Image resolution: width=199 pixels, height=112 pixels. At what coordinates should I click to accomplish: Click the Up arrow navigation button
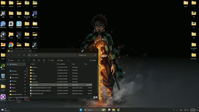point(19,55)
